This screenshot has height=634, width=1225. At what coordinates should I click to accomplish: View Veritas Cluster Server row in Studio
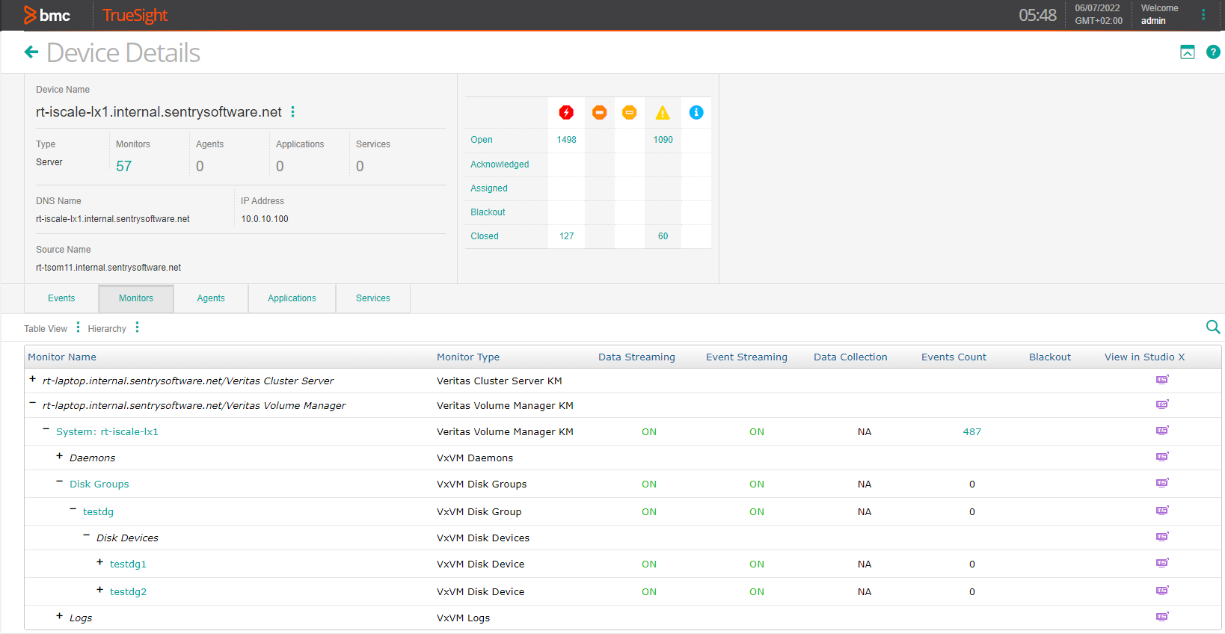1162,380
